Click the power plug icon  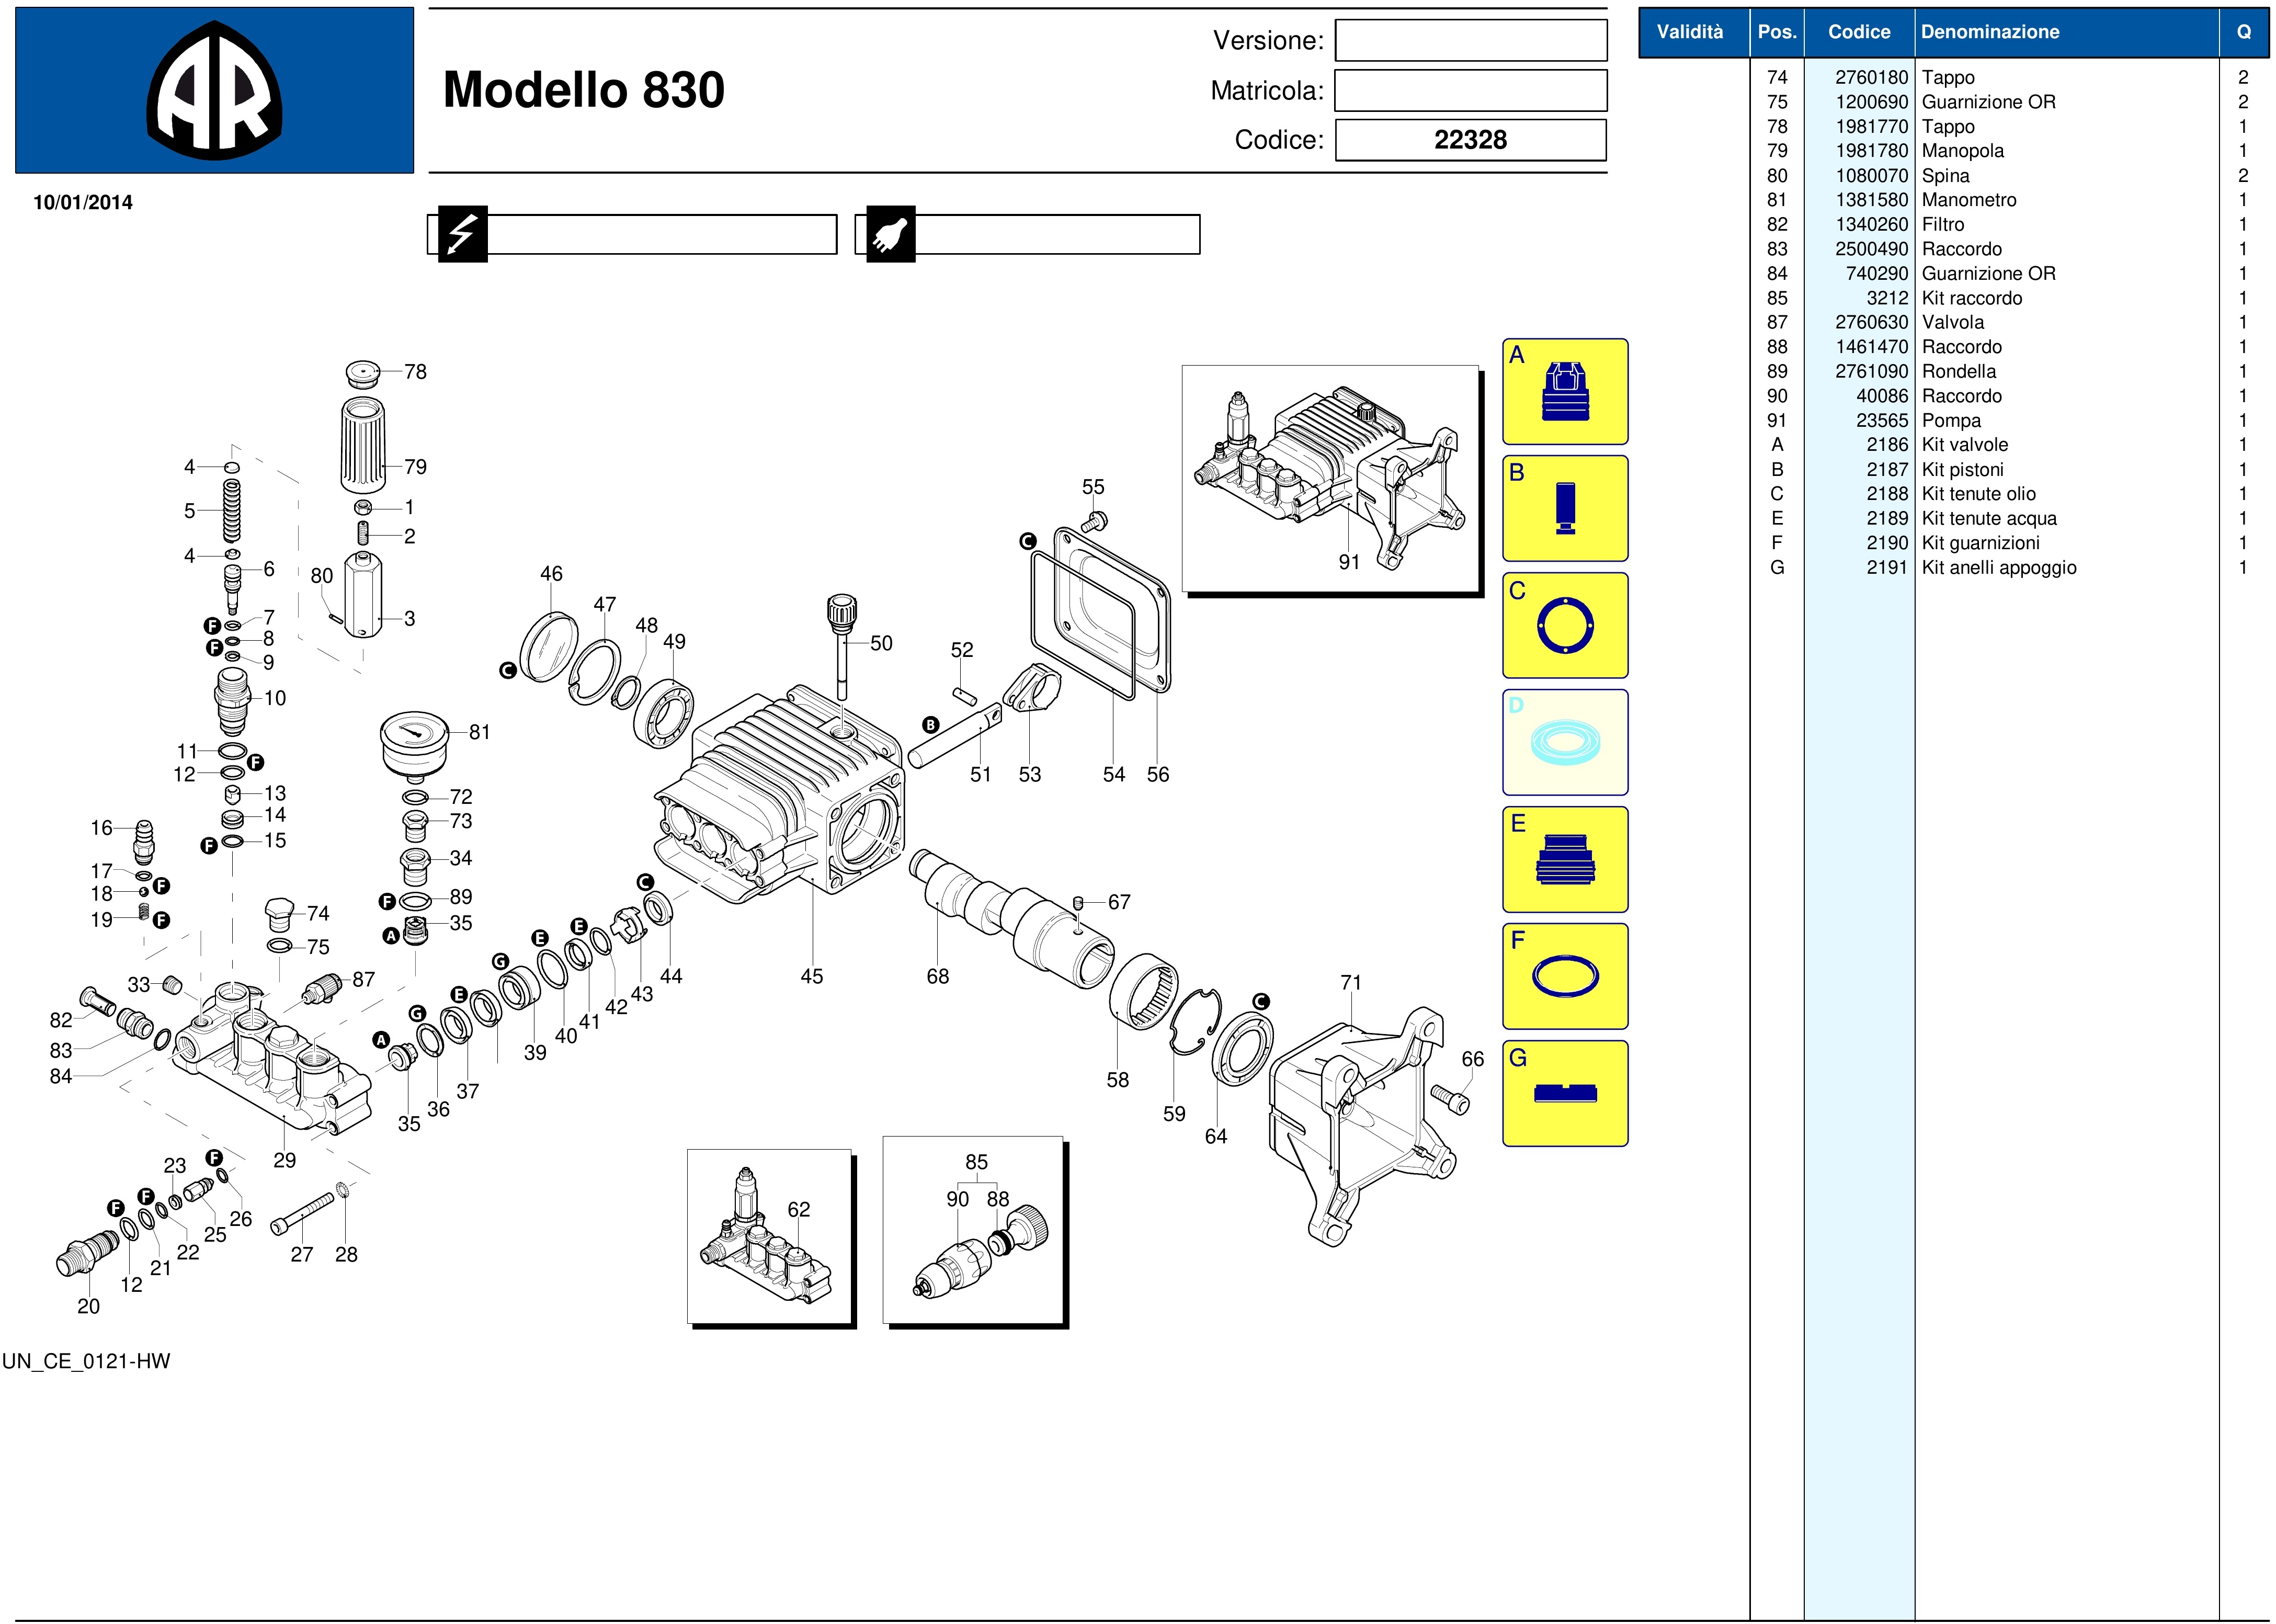[890, 235]
